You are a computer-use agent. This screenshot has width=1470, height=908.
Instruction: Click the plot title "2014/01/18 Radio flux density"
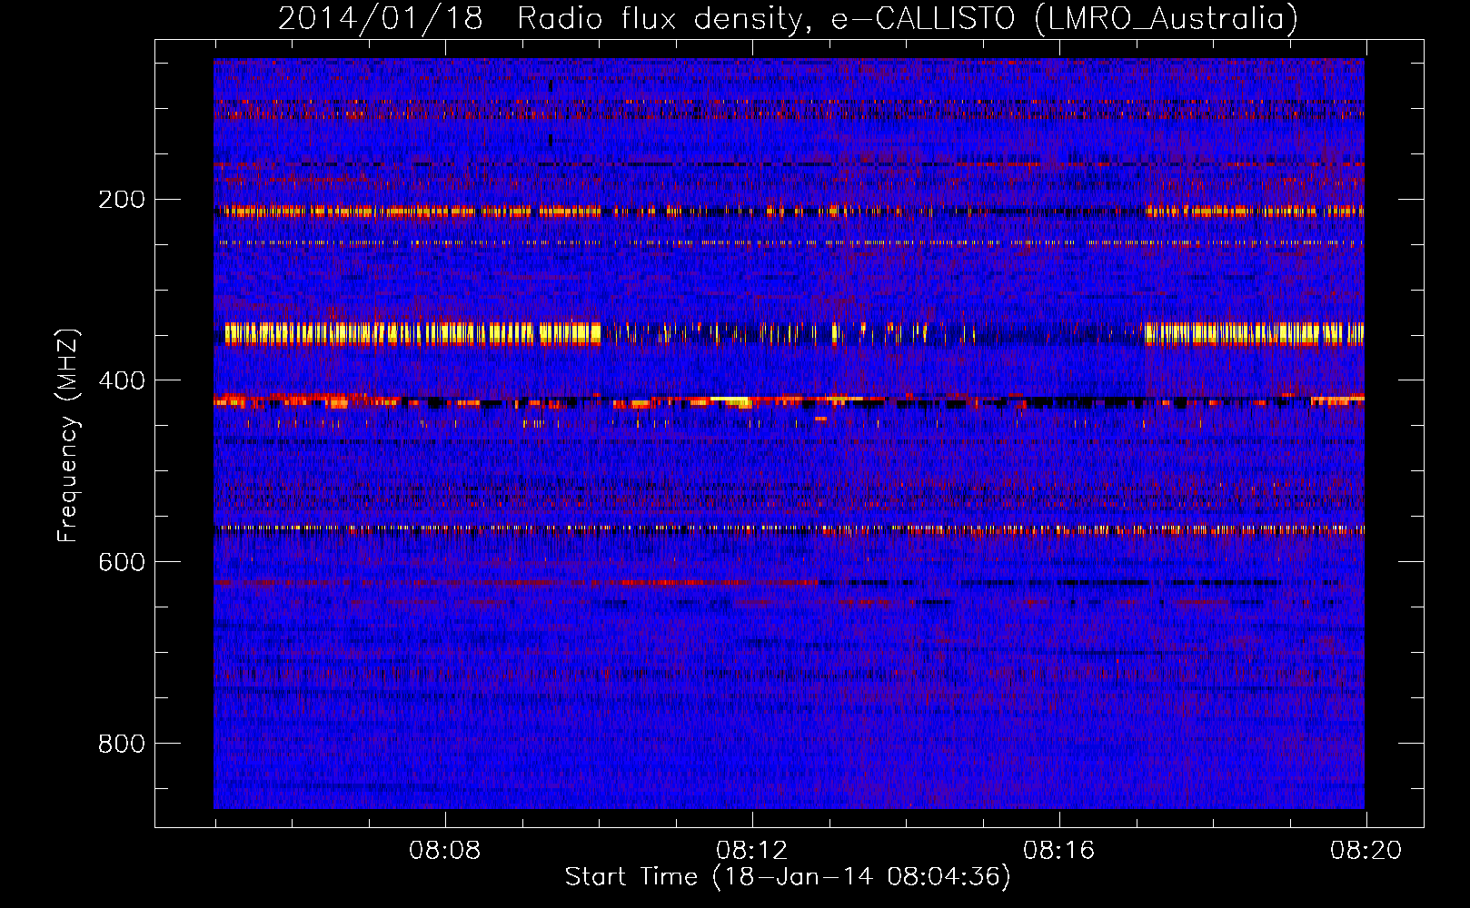(x=543, y=19)
